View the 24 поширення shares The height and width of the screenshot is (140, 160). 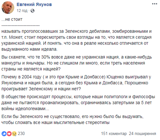[142, 133]
